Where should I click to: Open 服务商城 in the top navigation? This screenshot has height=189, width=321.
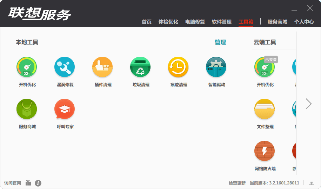point(277,22)
